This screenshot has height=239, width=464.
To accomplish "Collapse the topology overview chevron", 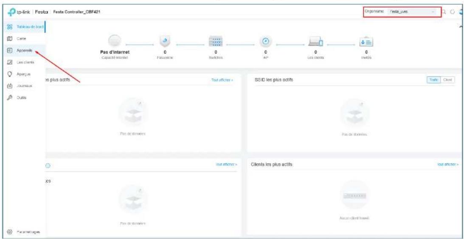I will pyautogui.click(x=460, y=27).
